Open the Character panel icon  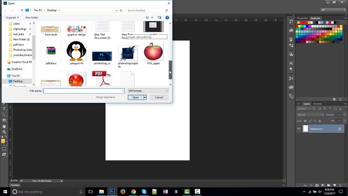coord(291,63)
